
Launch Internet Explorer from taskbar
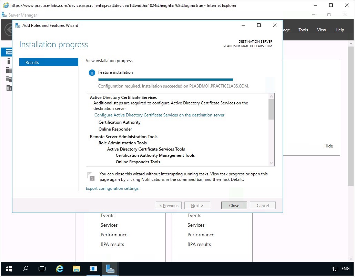coord(60,269)
